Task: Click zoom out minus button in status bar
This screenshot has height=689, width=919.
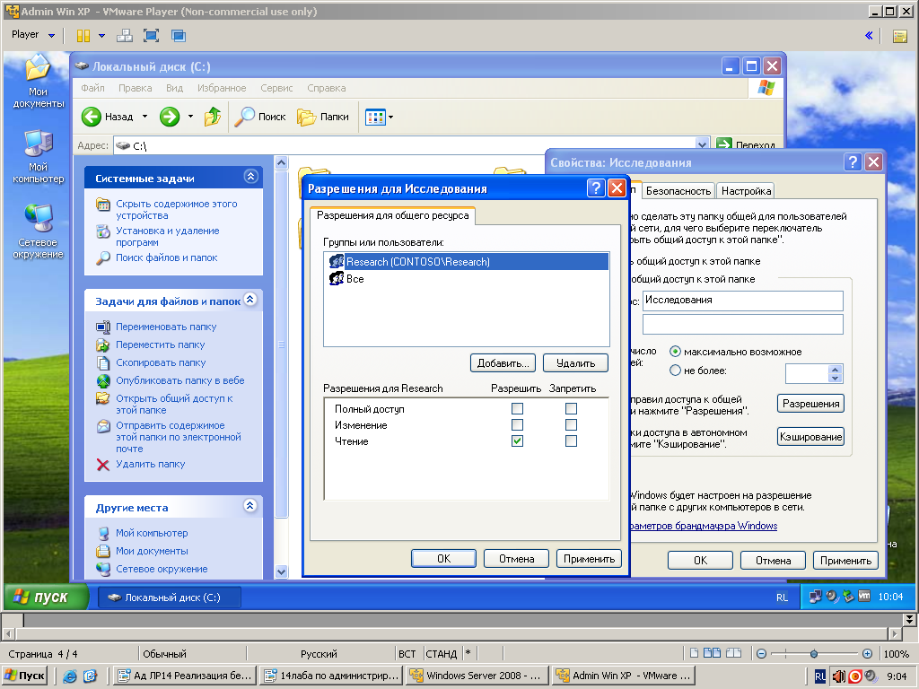Action: click(761, 653)
